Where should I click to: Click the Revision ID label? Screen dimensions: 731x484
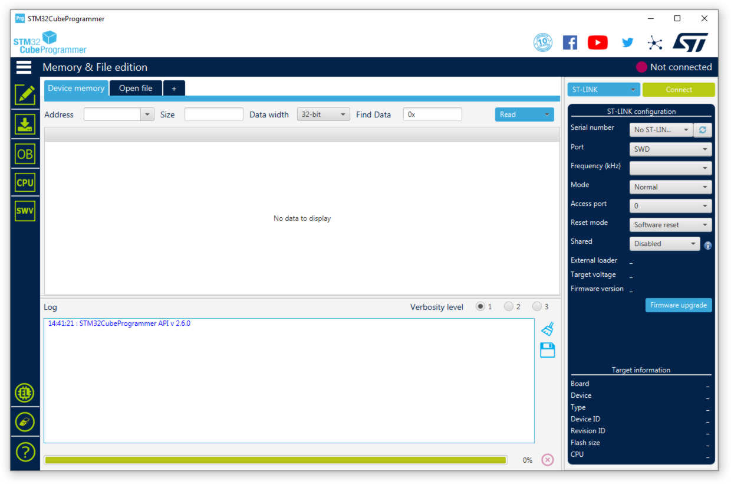[588, 431]
